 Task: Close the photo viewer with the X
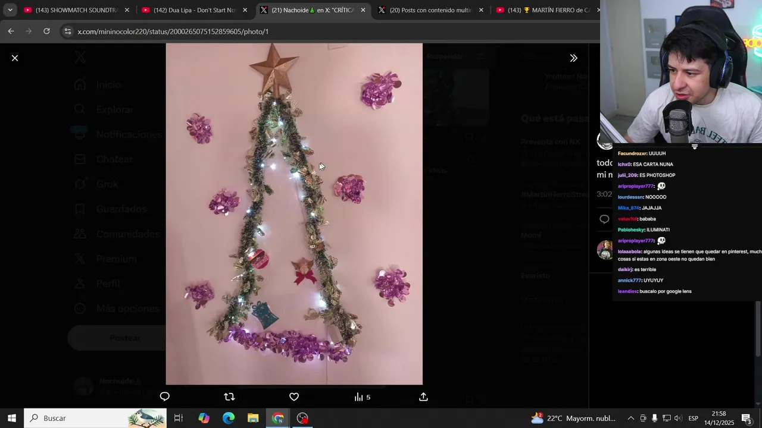click(15, 58)
